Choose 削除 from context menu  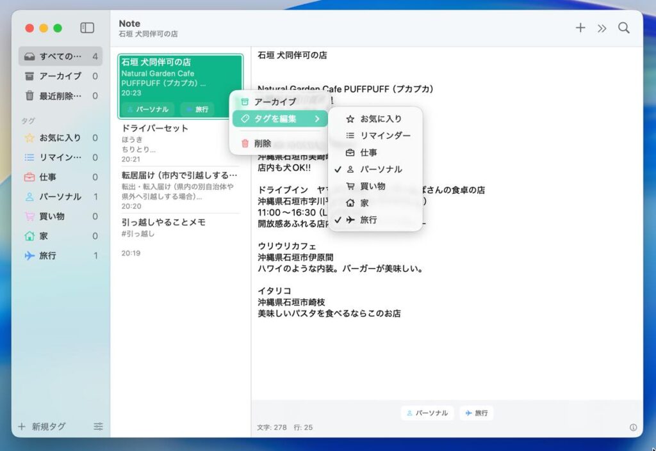(x=262, y=144)
